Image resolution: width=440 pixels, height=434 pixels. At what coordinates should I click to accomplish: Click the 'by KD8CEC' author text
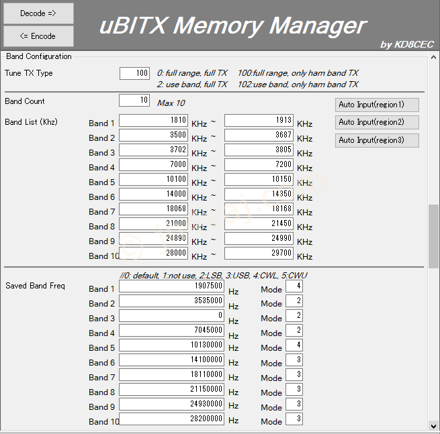point(407,44)
